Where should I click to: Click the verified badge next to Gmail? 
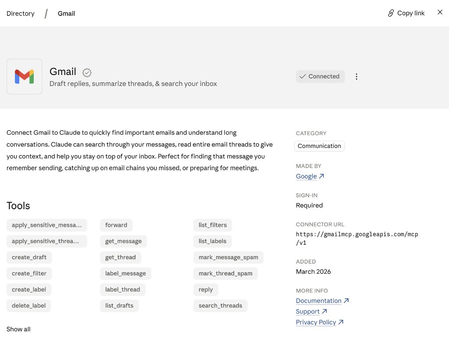[x=87, y=72]
